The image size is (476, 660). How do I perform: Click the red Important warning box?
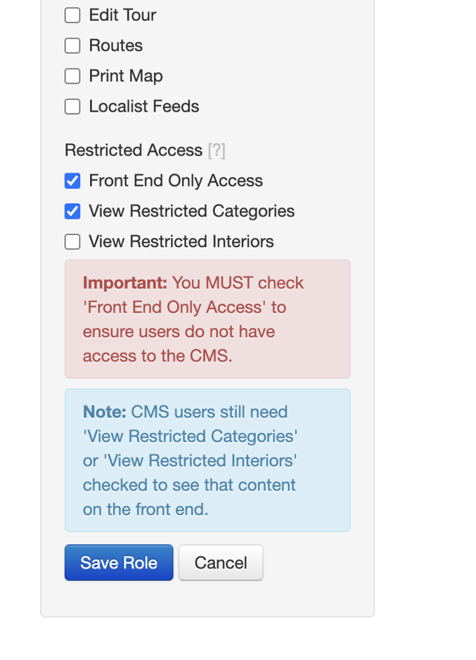(207, 318)
